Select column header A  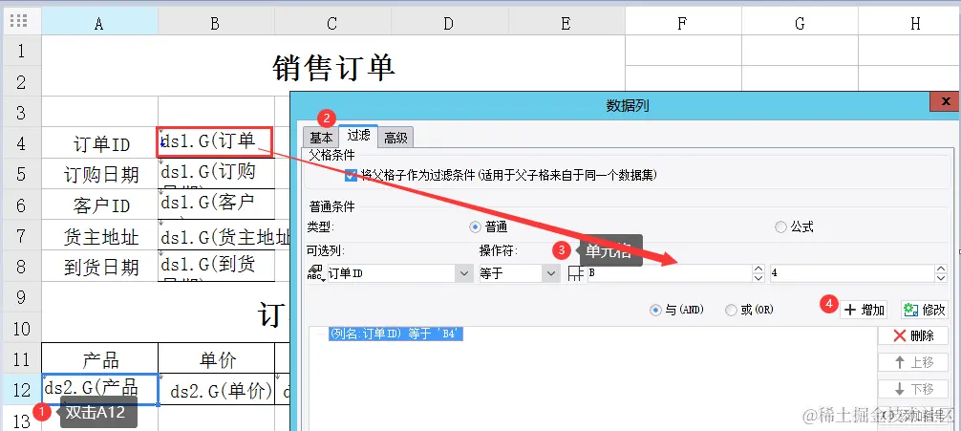(x=99, y=23)
